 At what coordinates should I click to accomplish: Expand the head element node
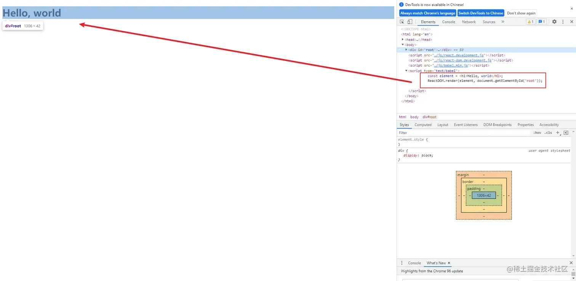[403, 40]
